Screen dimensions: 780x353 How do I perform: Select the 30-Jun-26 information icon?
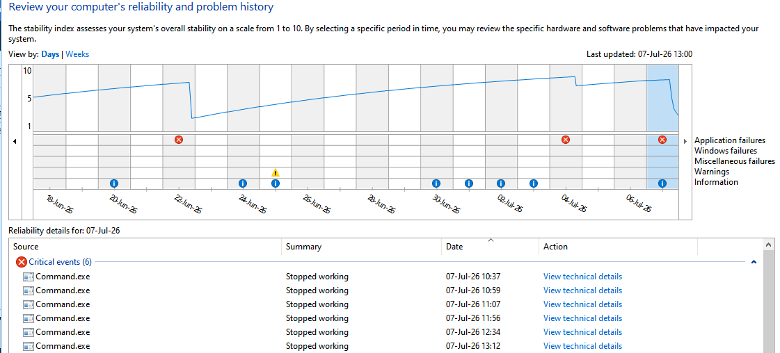tap(436, 183)
